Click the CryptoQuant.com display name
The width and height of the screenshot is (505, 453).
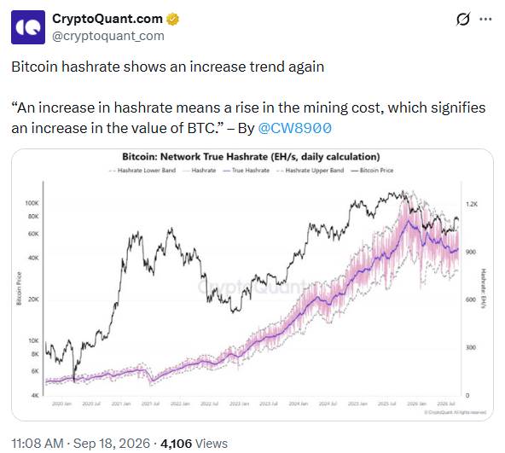pos(107,19)
